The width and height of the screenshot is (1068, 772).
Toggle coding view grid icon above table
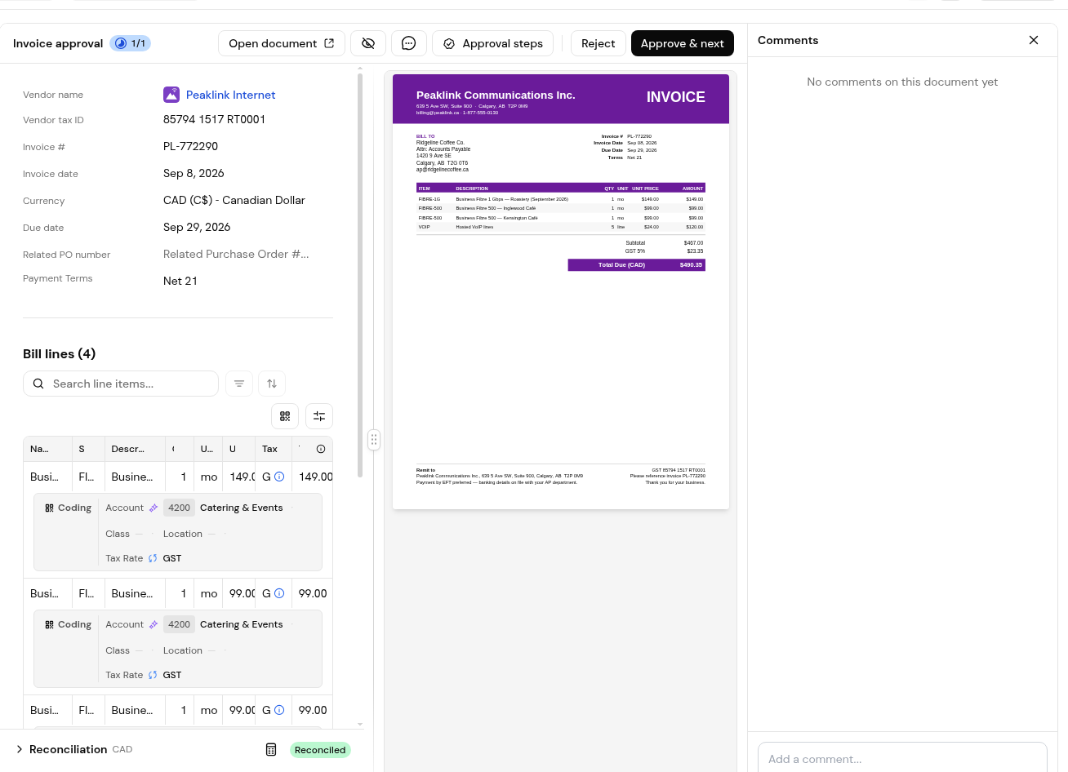click(x=285, y=416)
